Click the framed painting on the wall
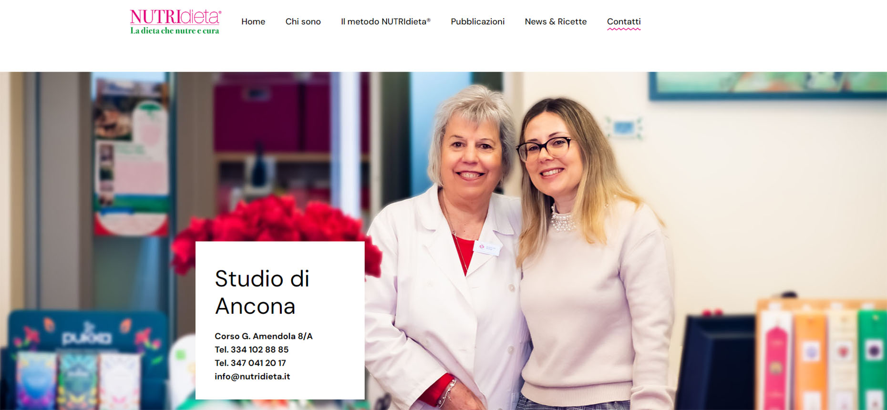Screen dimensions: 887x410 click(x=768, y=85)
